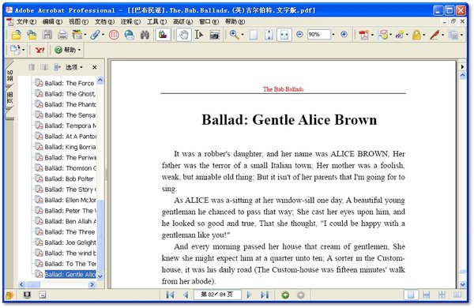The width and height of the screenshot is (474, 308).
Task: Click the zoom percentage input field
Action: [x=318, y=35]
